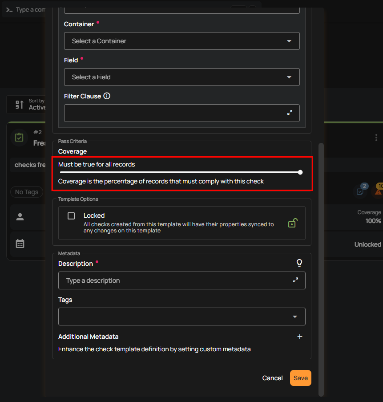
Task: Click the Description lightbulb suggestion icon
Action: pos(299,263)
